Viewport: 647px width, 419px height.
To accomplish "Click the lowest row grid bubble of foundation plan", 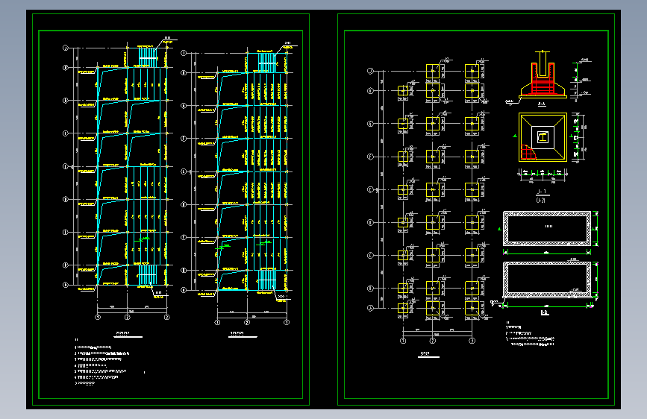I will (370, 308).
